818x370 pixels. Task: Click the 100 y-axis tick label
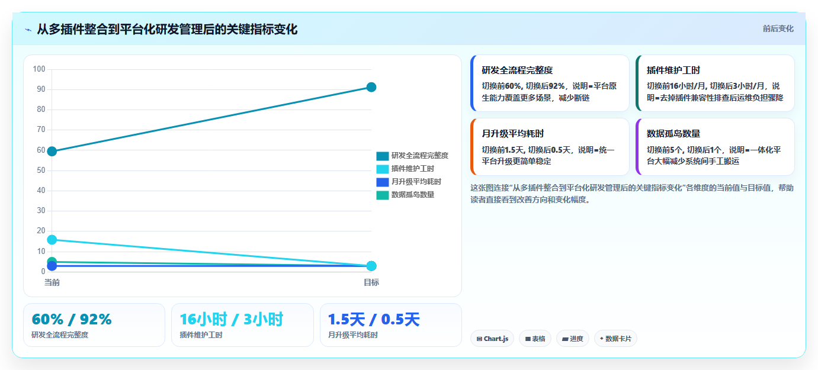click(x=39, y=69)
